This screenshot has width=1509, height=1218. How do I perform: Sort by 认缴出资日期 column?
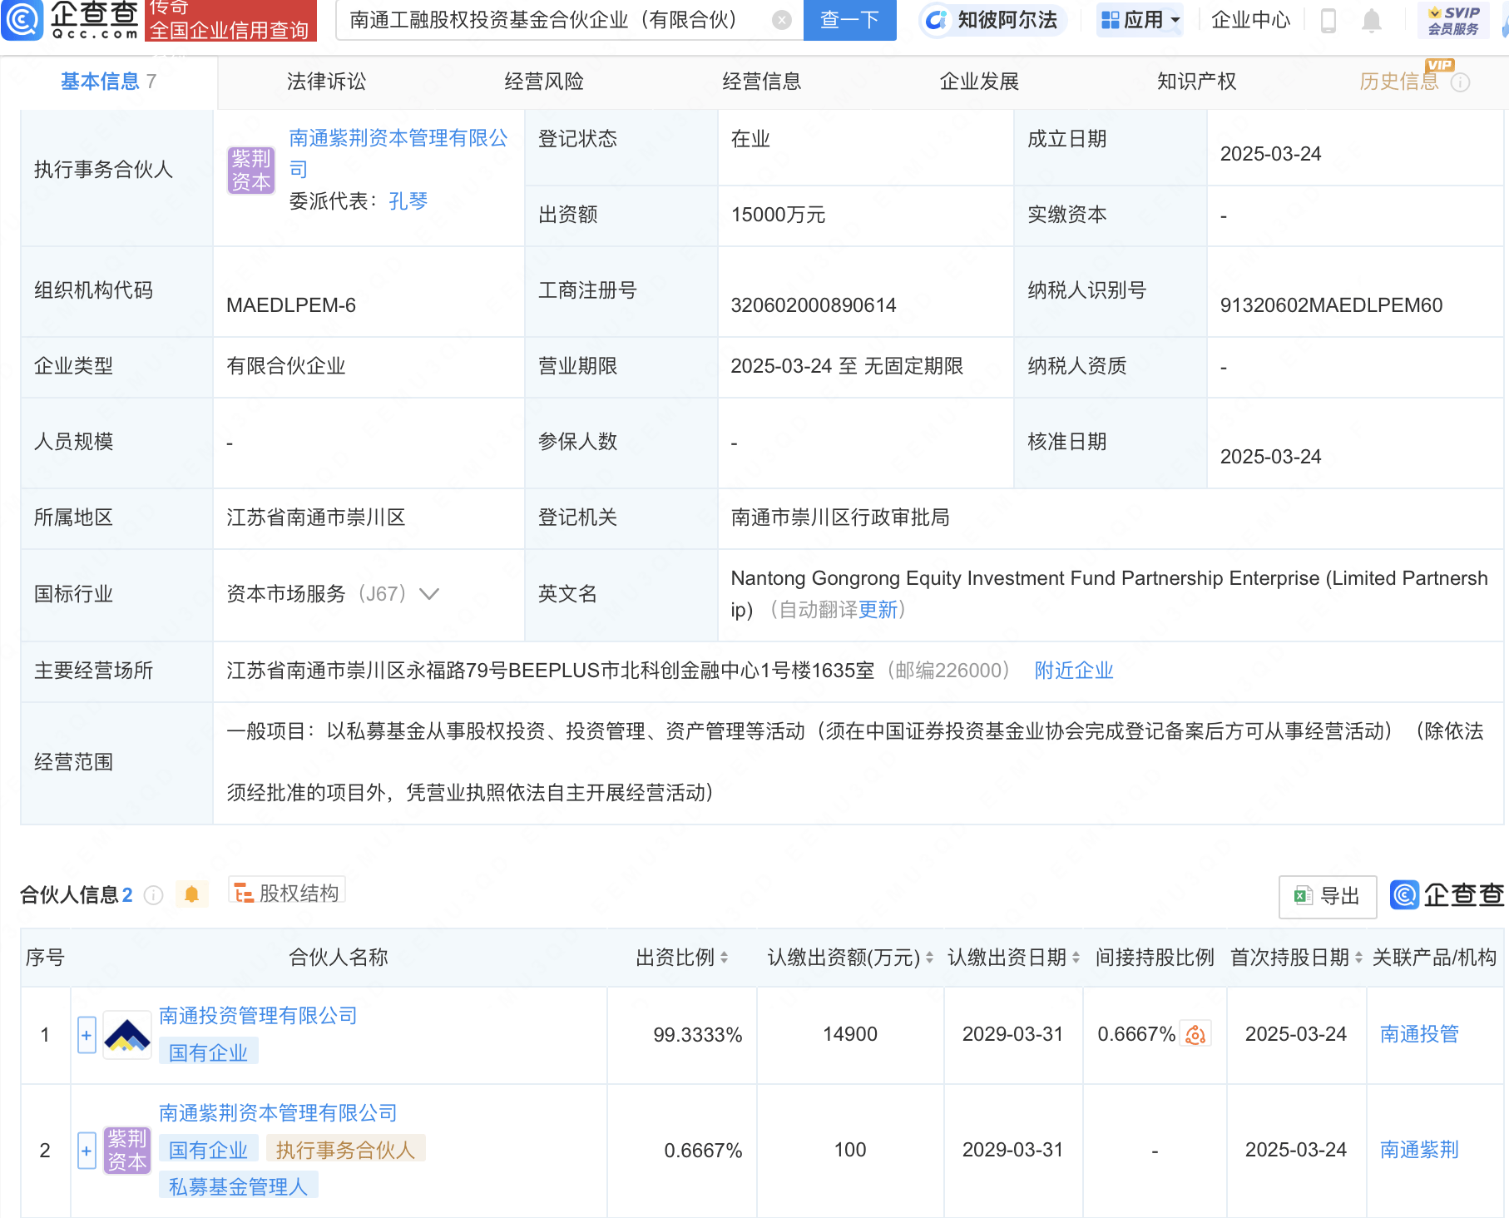tap(1076, 958)
